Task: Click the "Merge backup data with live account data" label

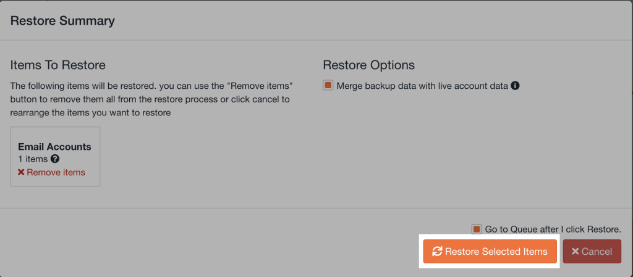Action: pos(422,86)
